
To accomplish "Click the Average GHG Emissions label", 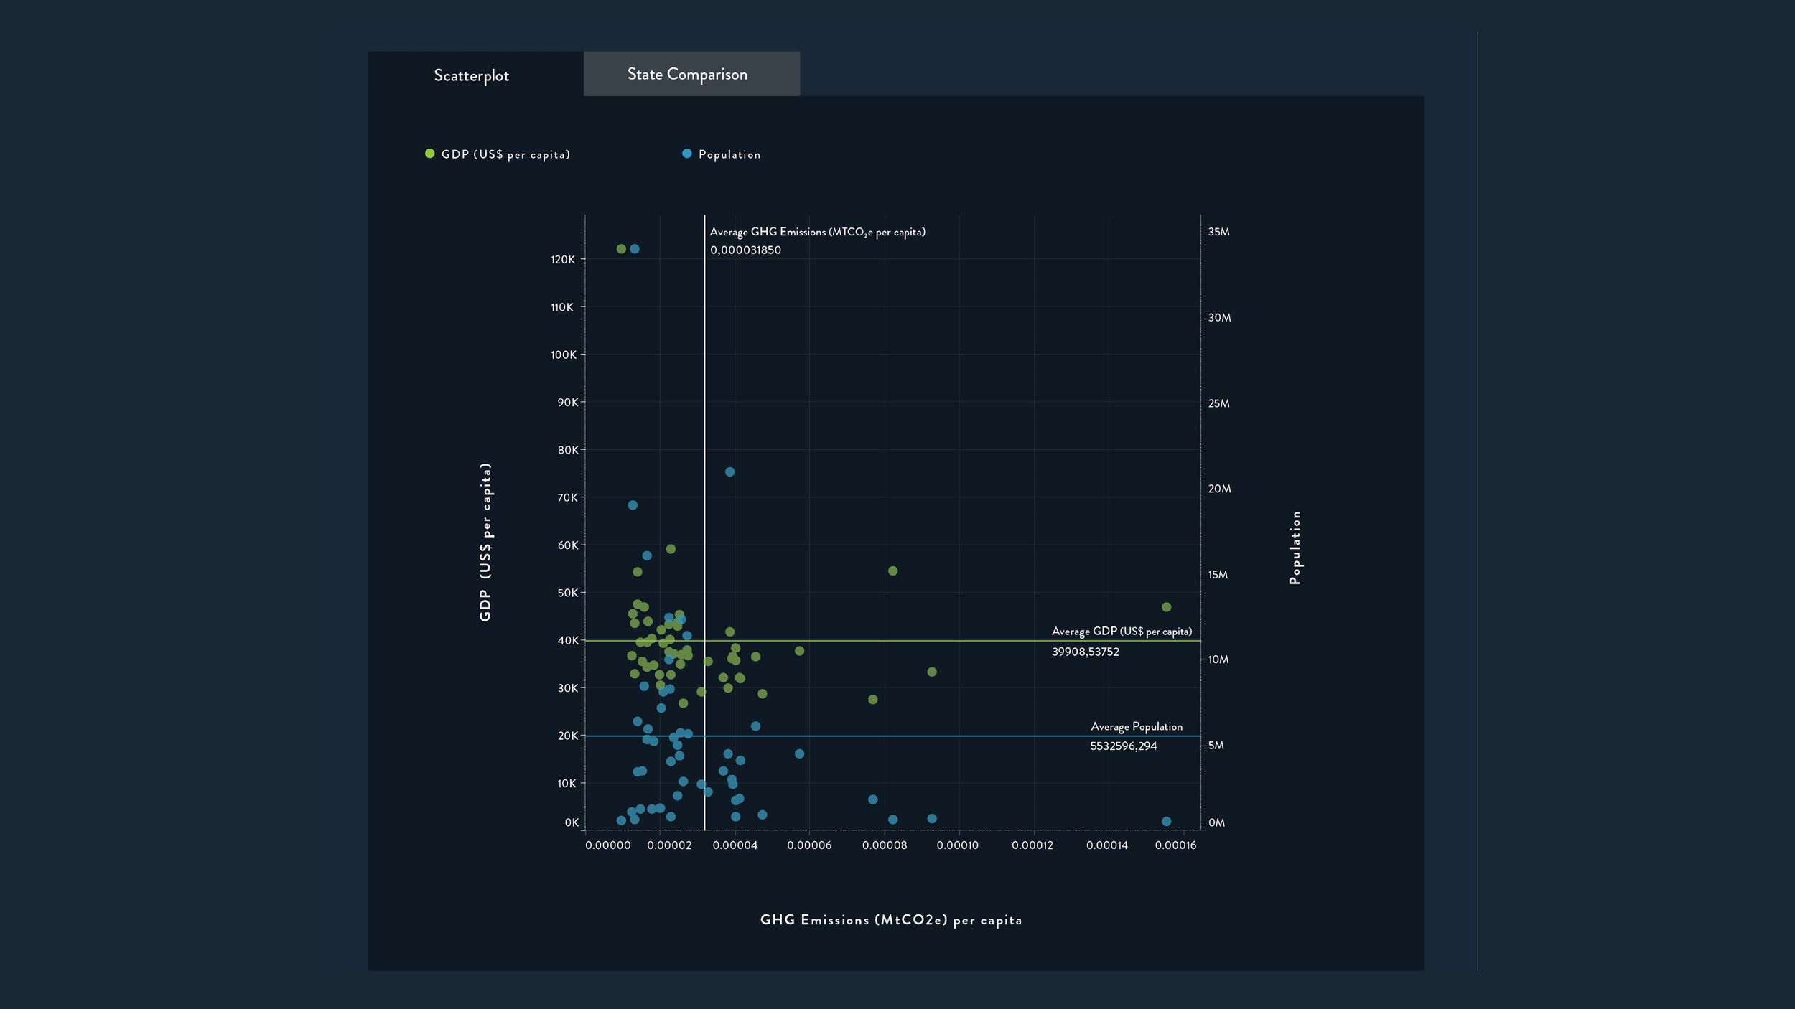I will point(817,233).
